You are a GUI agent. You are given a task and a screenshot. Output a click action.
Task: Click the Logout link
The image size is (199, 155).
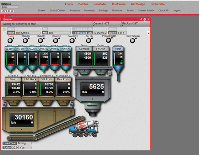tap(177, 11)
